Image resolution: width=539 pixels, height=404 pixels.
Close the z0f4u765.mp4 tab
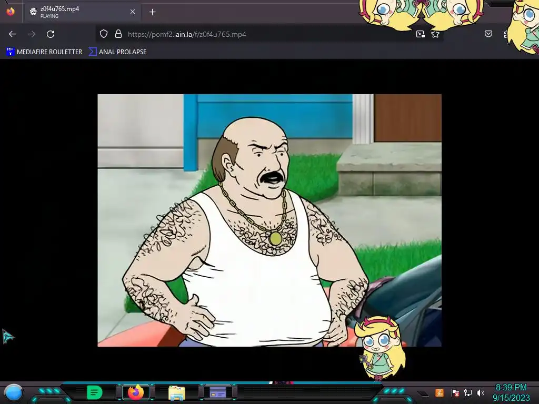133,12
